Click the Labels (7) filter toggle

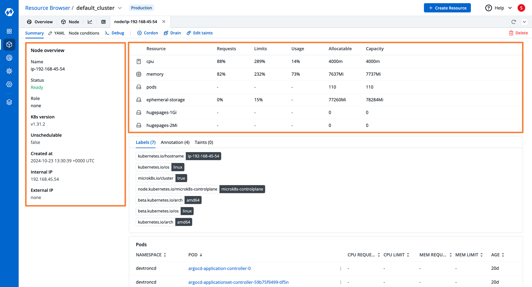(x=145, y=142)
